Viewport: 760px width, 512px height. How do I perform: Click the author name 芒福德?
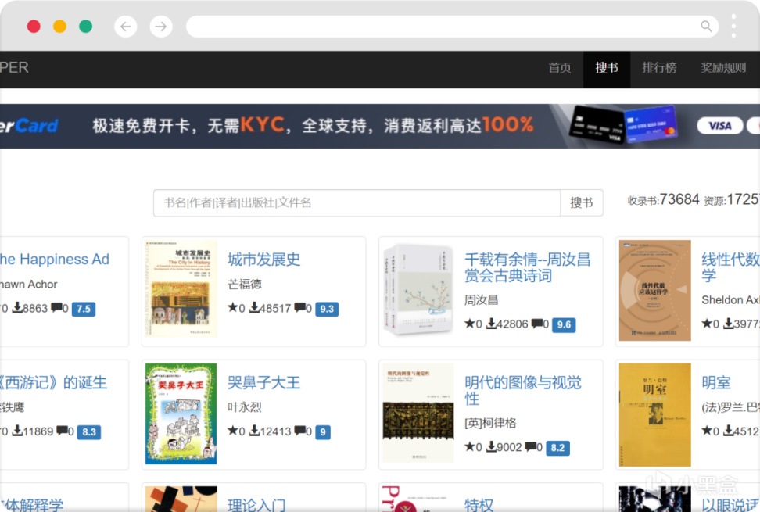coord(245,285)
